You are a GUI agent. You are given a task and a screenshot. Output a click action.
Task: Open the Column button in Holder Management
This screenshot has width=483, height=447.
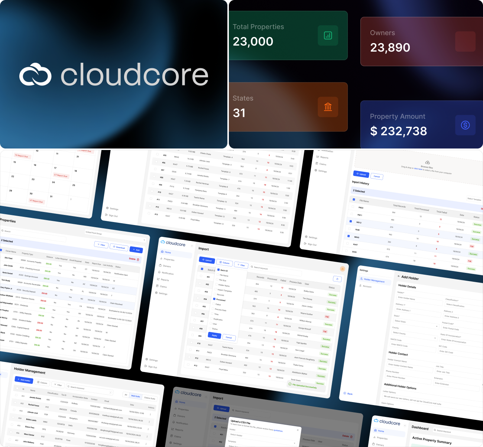[x=42, y=382]
